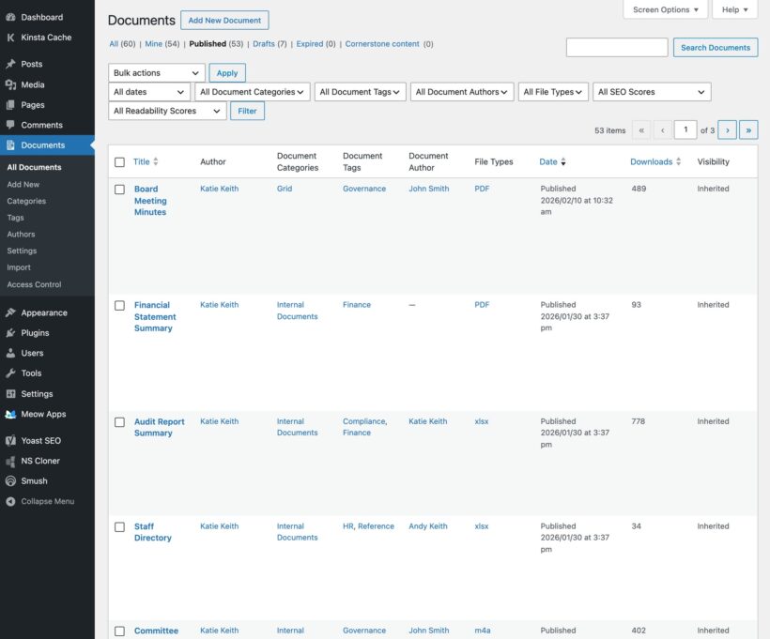Open Authors in Documents submenu

pos(21,234)
